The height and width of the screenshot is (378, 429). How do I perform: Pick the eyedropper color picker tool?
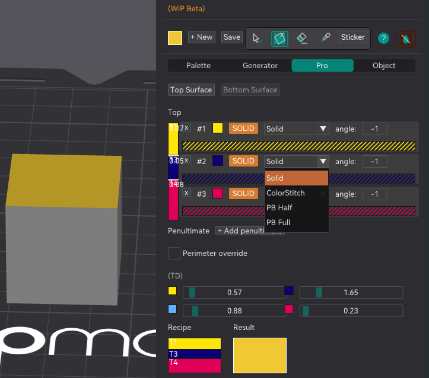click(x=325, y=38)
